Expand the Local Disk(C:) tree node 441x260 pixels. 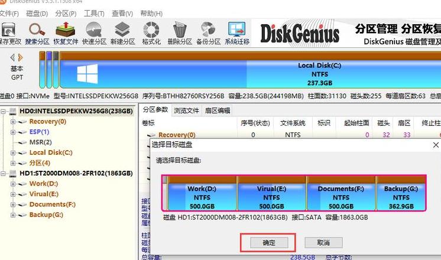[12, 153]
